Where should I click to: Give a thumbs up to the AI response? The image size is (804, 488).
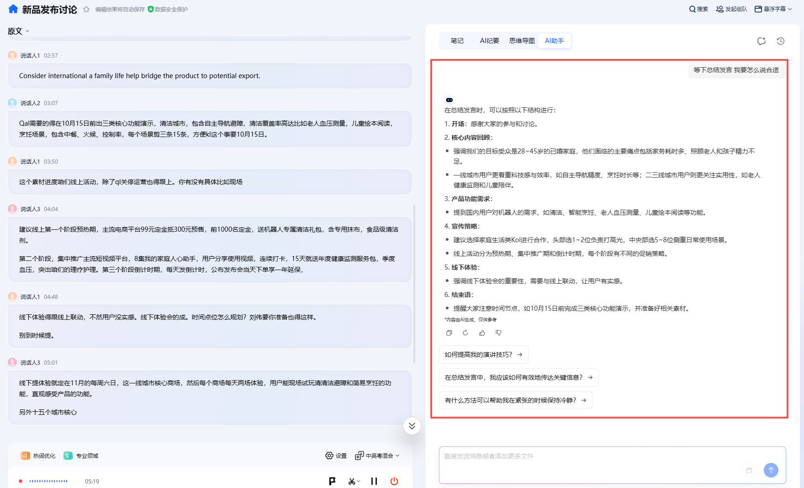pos(482,333)
